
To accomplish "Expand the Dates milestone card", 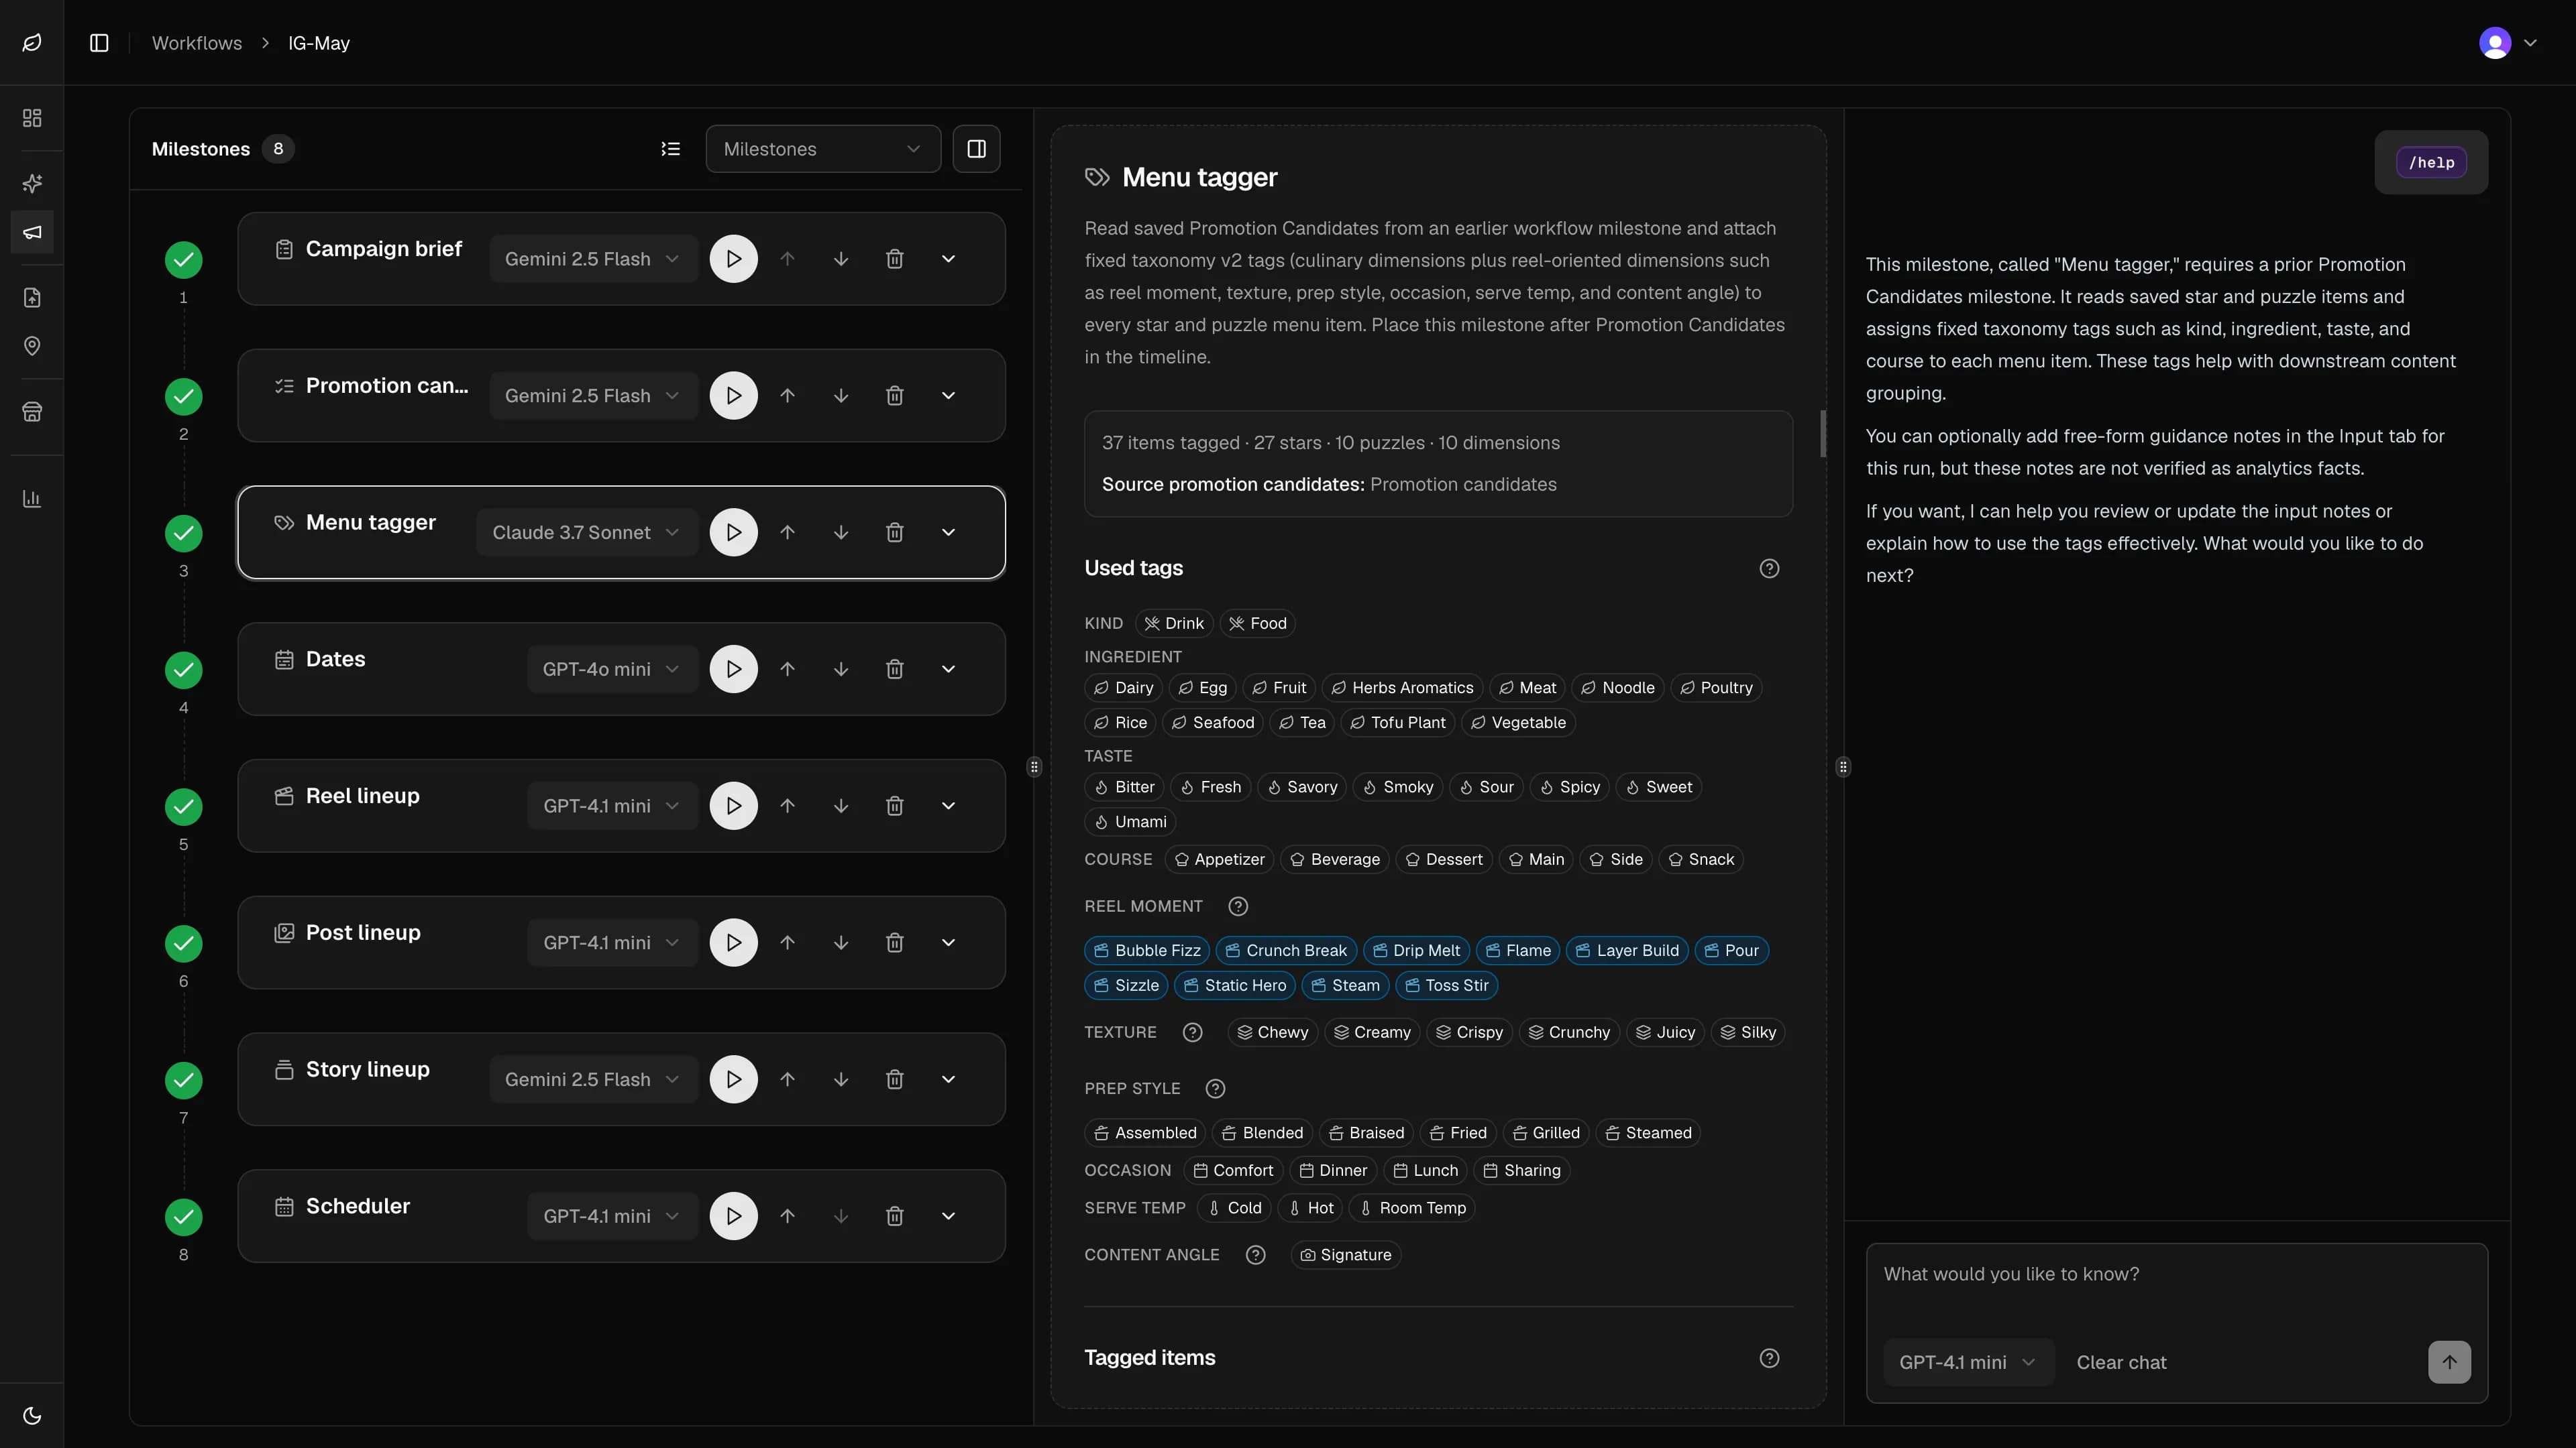I will point(949,670).
